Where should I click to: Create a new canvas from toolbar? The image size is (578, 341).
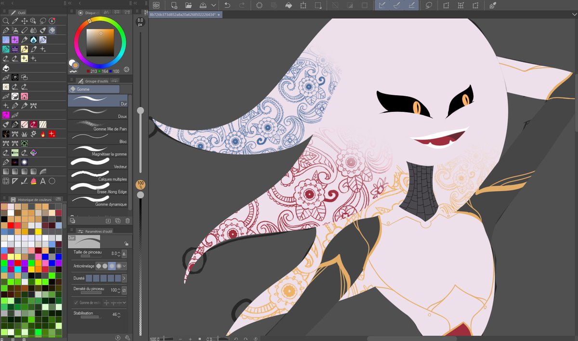tap(174, 5)
